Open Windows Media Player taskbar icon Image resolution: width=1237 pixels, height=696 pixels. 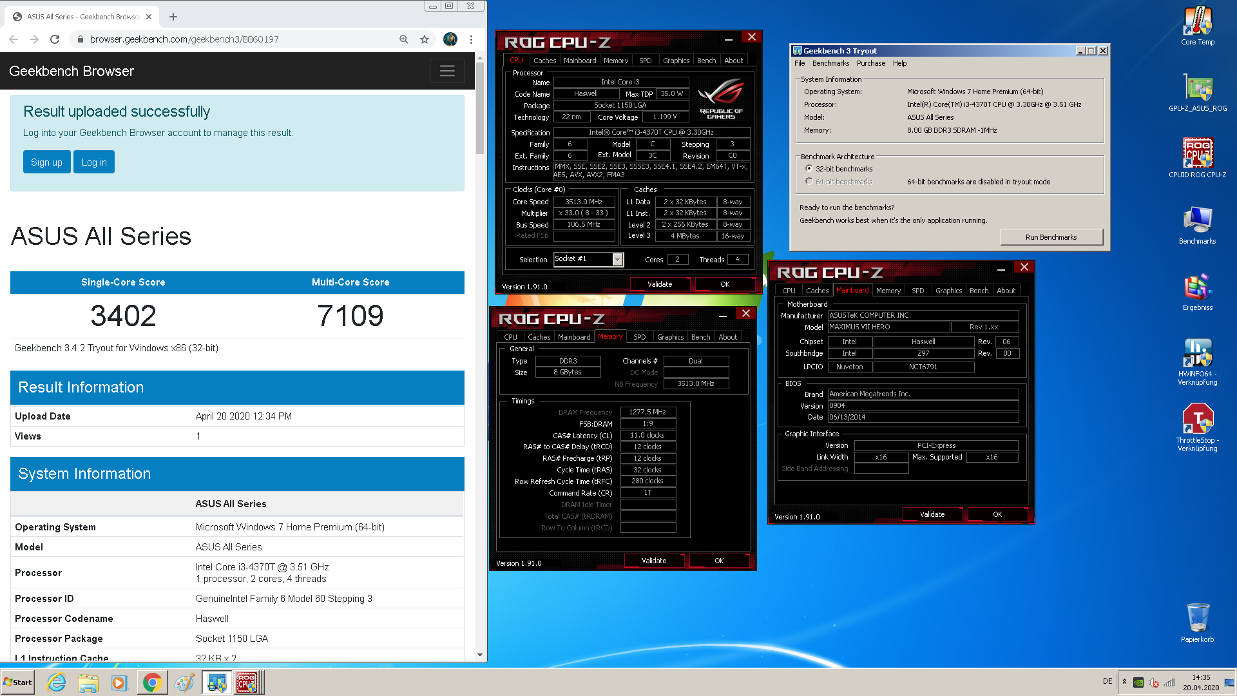(x=120, y=682)
